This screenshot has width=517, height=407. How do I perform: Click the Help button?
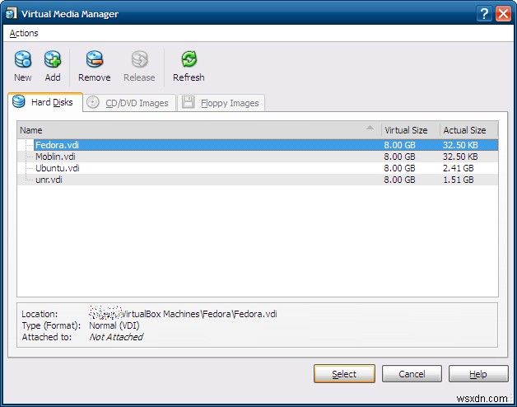pyautogui.click(x=478, y=374)
